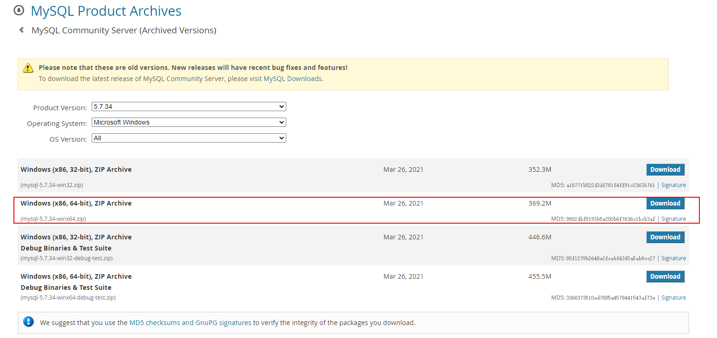This screenshot has width=717, height=338.
Task: Click Windows (x86, 32-bit), ZIP Archive title 352.3M
Action: [76, 169]
